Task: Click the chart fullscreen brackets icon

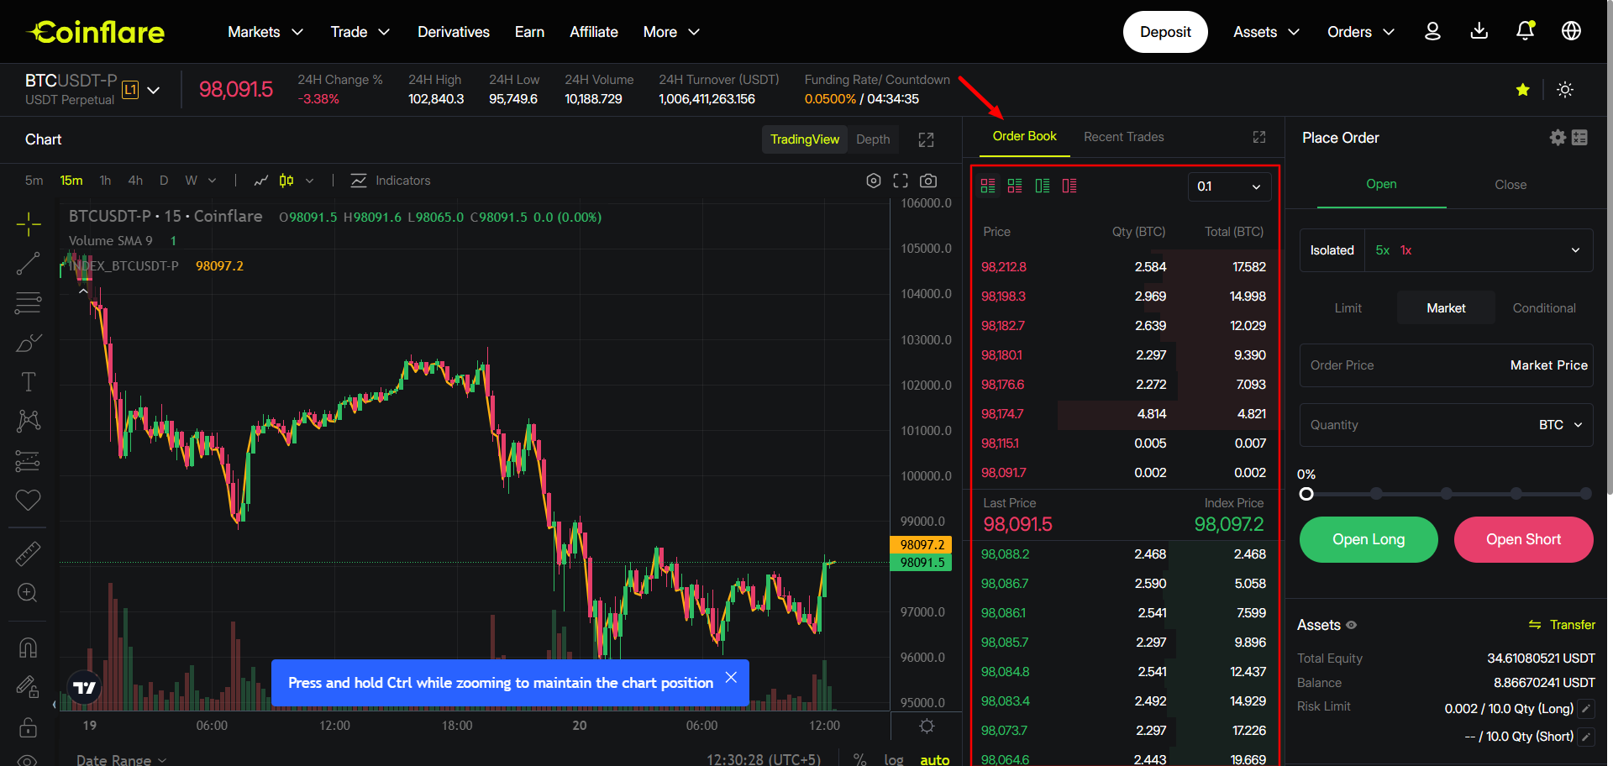Action: point(901,181)
